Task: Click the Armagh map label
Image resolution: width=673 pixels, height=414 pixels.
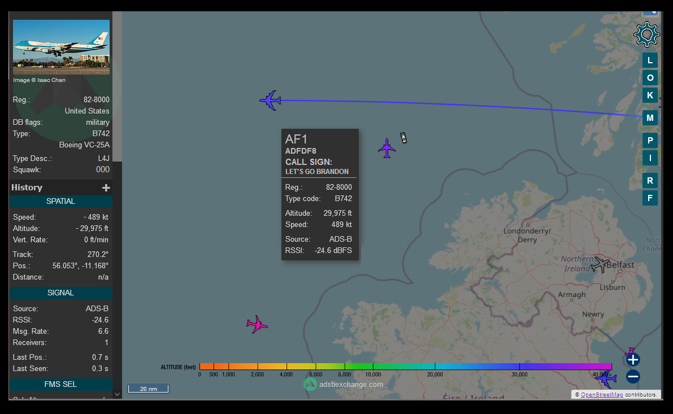Action: click(x=571, y=295)
